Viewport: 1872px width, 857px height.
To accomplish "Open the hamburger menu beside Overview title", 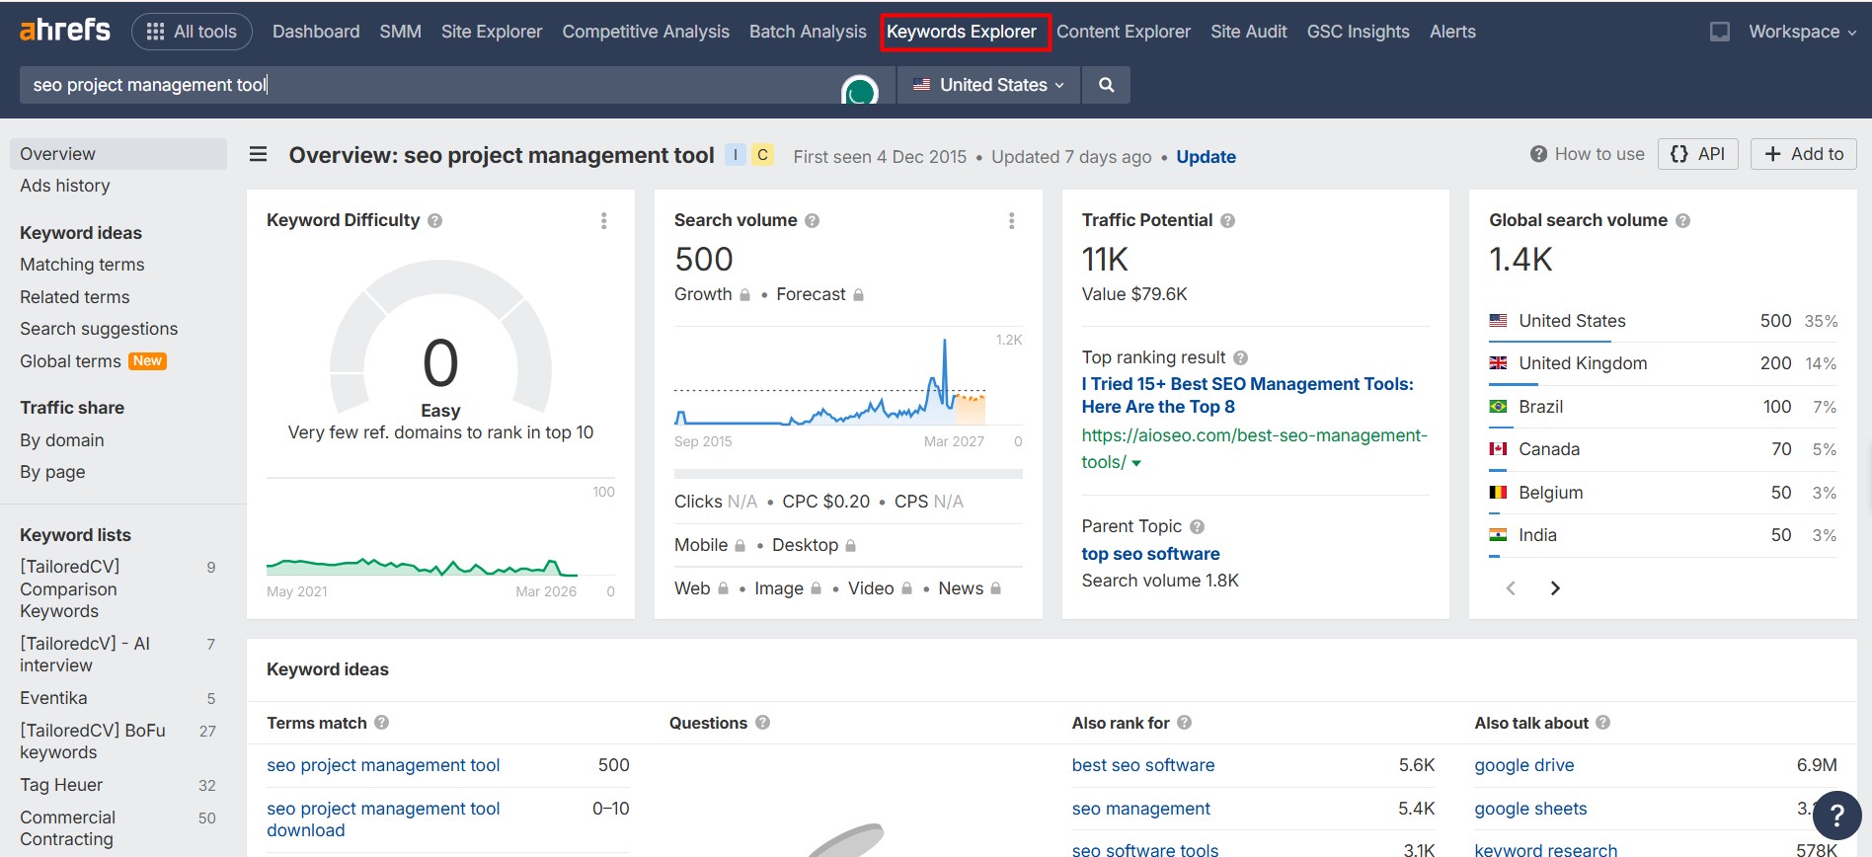I will [x=258, y=154].
